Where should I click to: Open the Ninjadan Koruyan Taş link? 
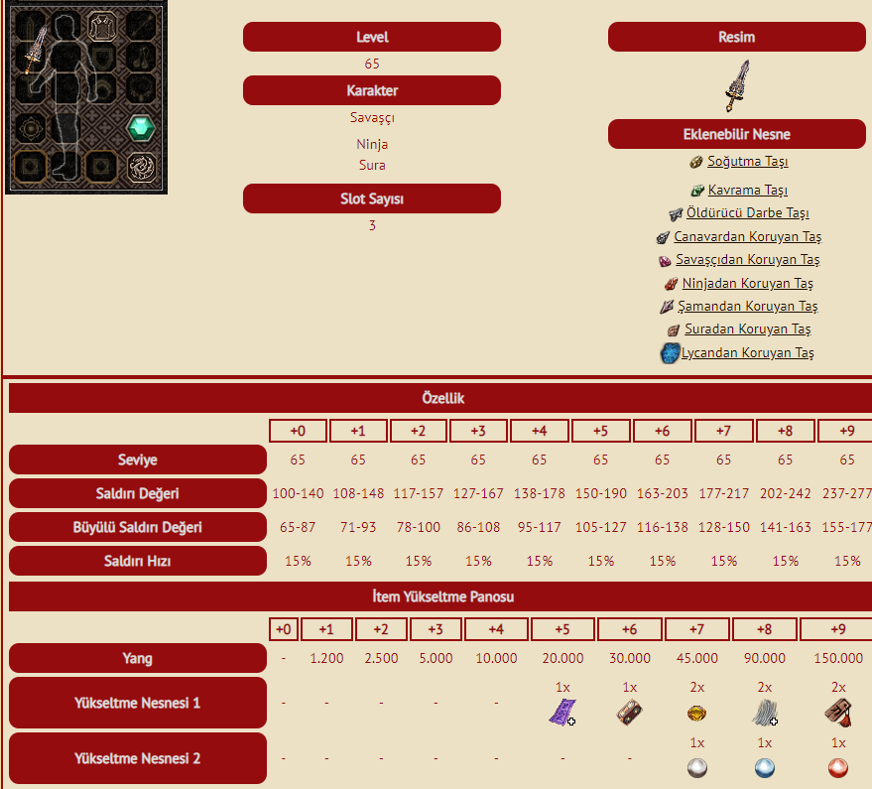(747, 284)
